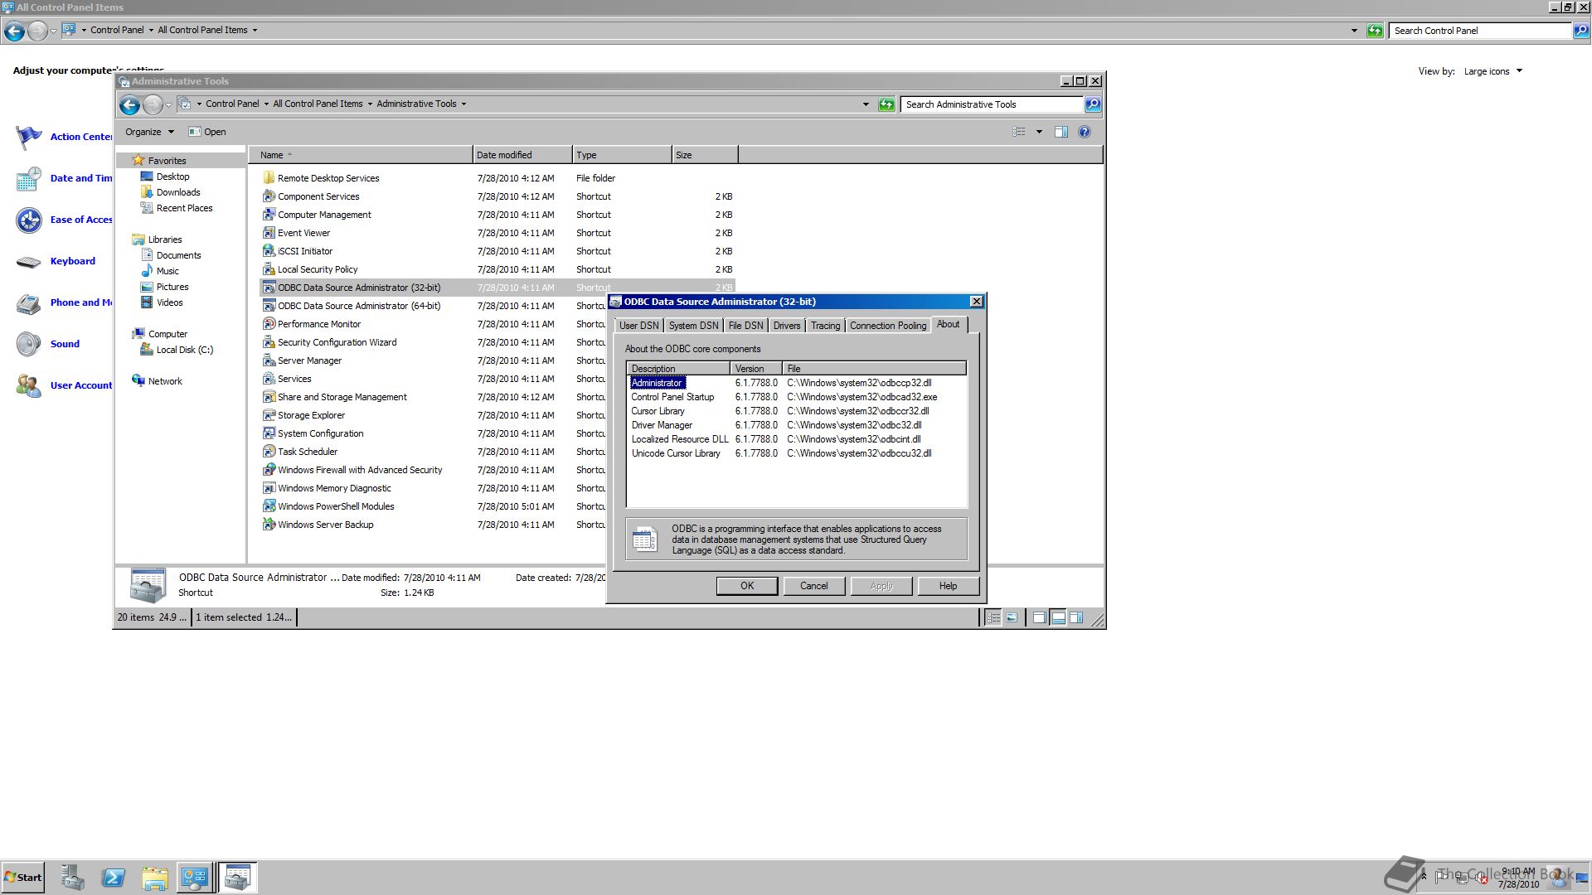Select the Performance Monitor shortcut icon

coord(269,324)
